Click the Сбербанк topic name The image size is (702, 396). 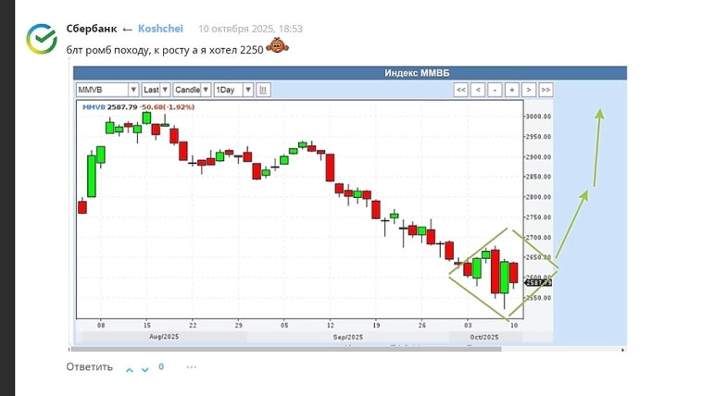tap(92, 29)
